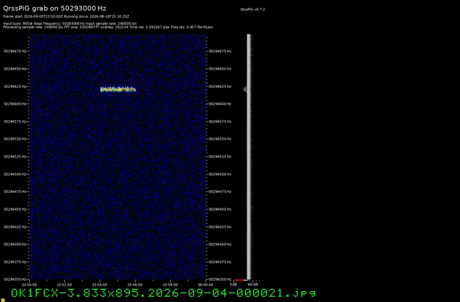This screenshot has height=302, width=460.
Task: Click the 23:52:00 time axis label
Action: pyautogui.click(x=64, y=285)
